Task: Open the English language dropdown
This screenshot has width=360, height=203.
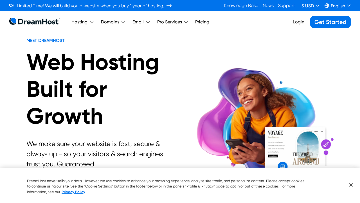Action: (337, 5)
